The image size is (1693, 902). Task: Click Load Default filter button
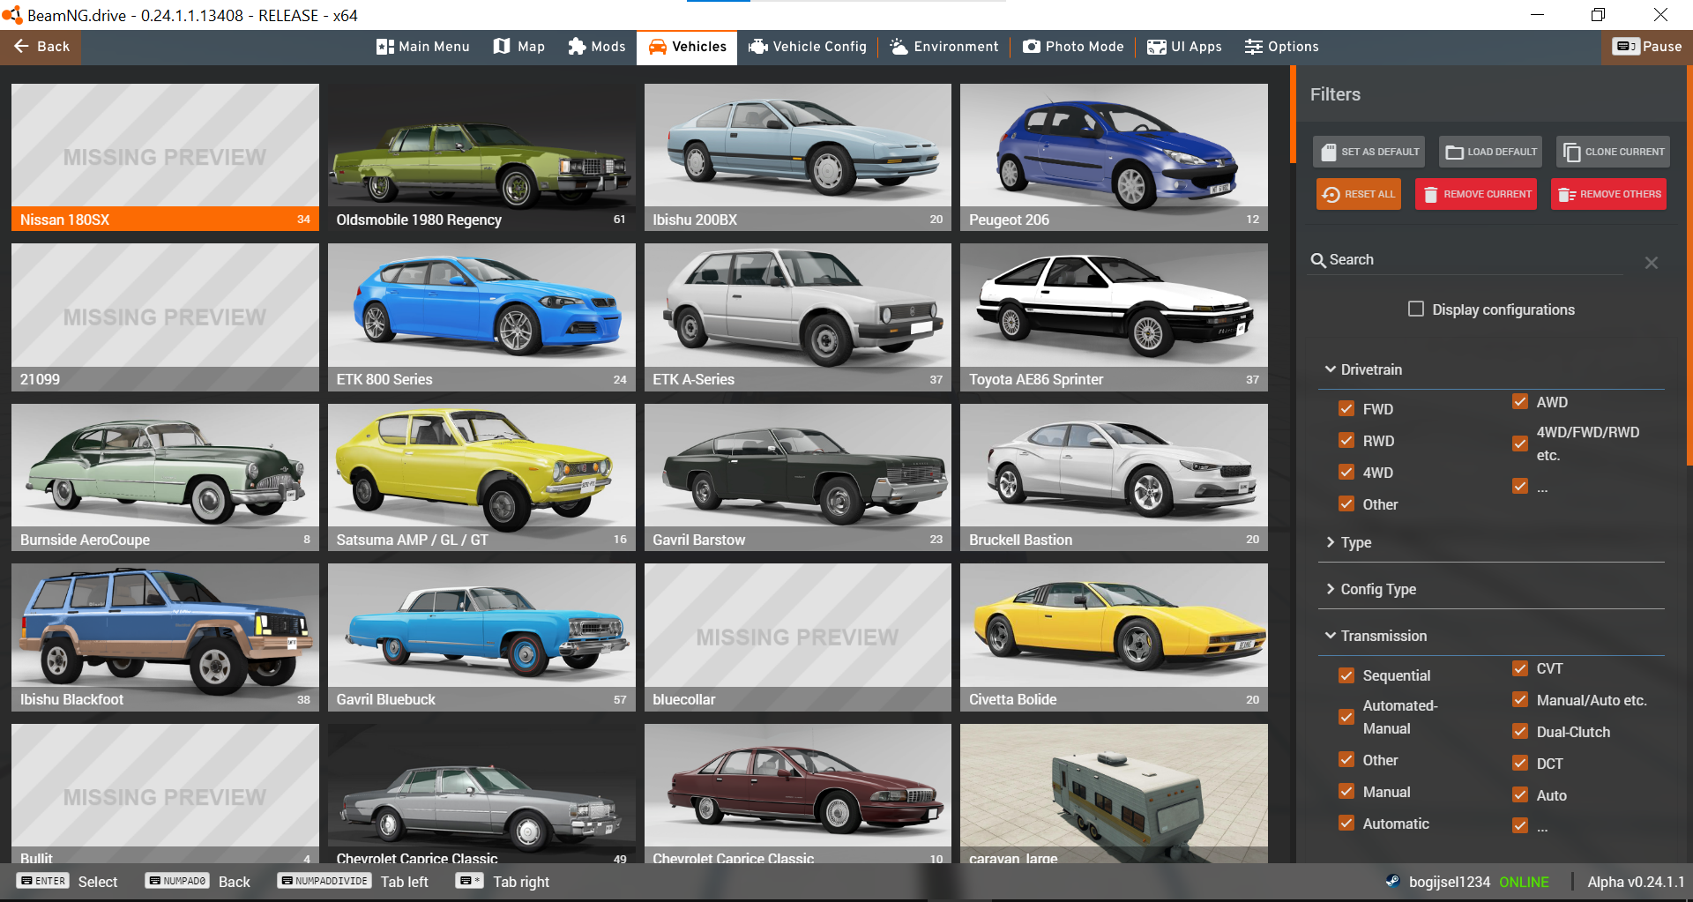click(1491, 152)
